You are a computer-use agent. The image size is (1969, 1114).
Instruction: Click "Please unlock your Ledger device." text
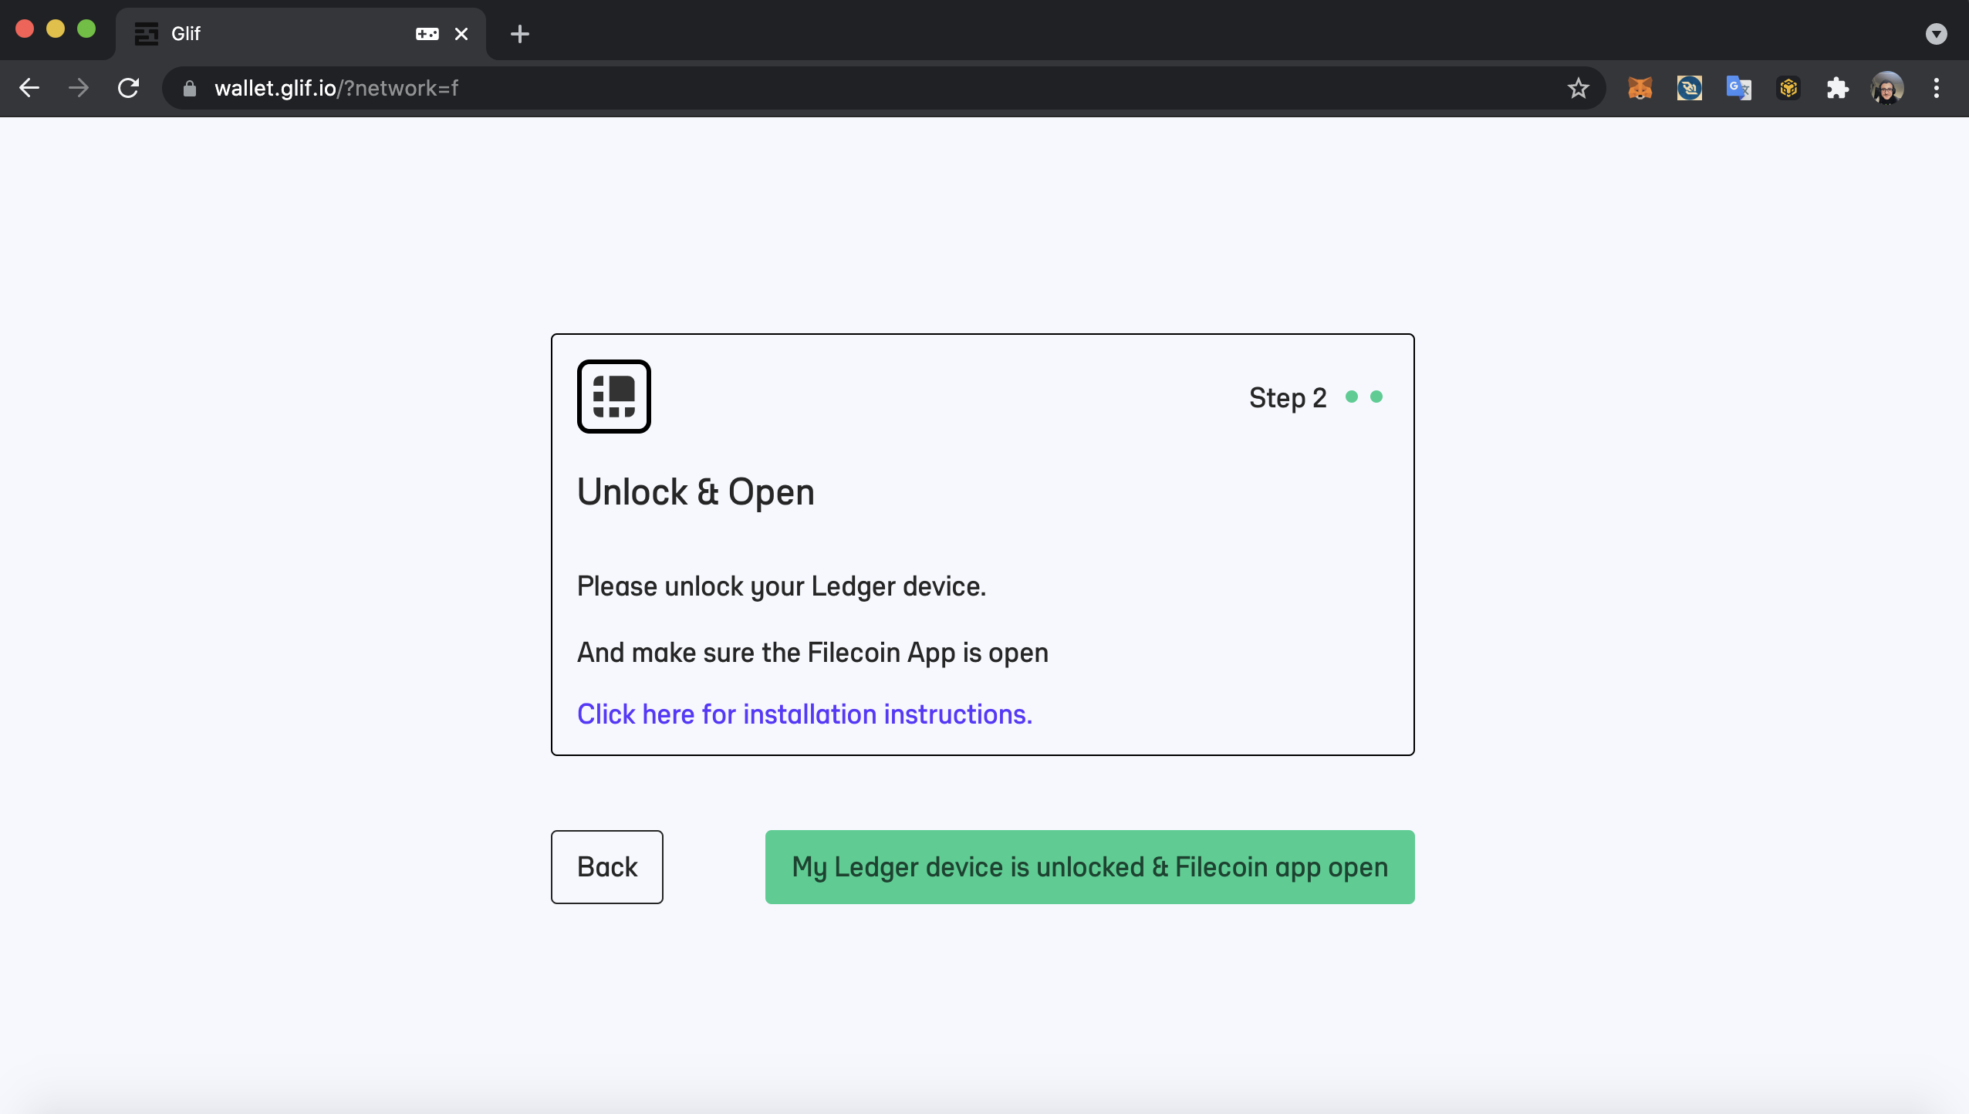click(782, 586)
